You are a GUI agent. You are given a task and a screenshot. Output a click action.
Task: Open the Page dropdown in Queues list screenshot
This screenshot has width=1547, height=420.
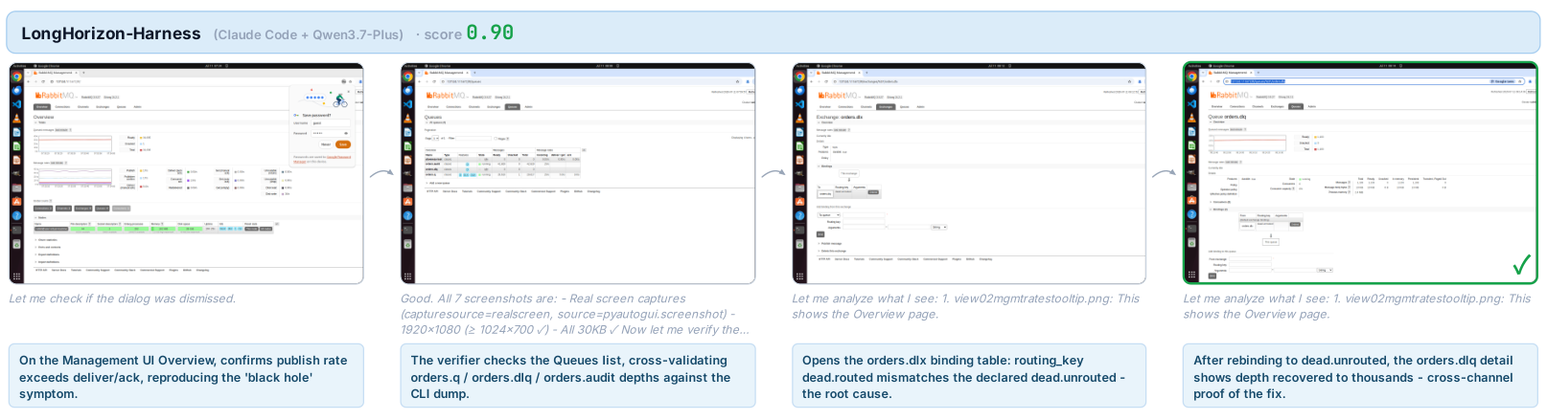(435, 139)
